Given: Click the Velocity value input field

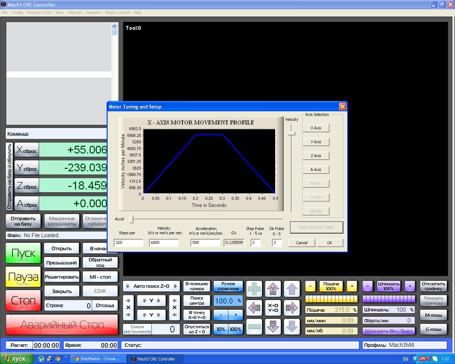Looking at the screenshot, I should point(164,243).
